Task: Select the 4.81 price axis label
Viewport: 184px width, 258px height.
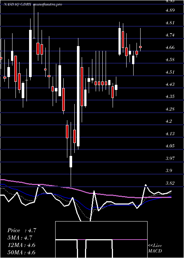Action: pyautogui.click(x=170, y=23)
